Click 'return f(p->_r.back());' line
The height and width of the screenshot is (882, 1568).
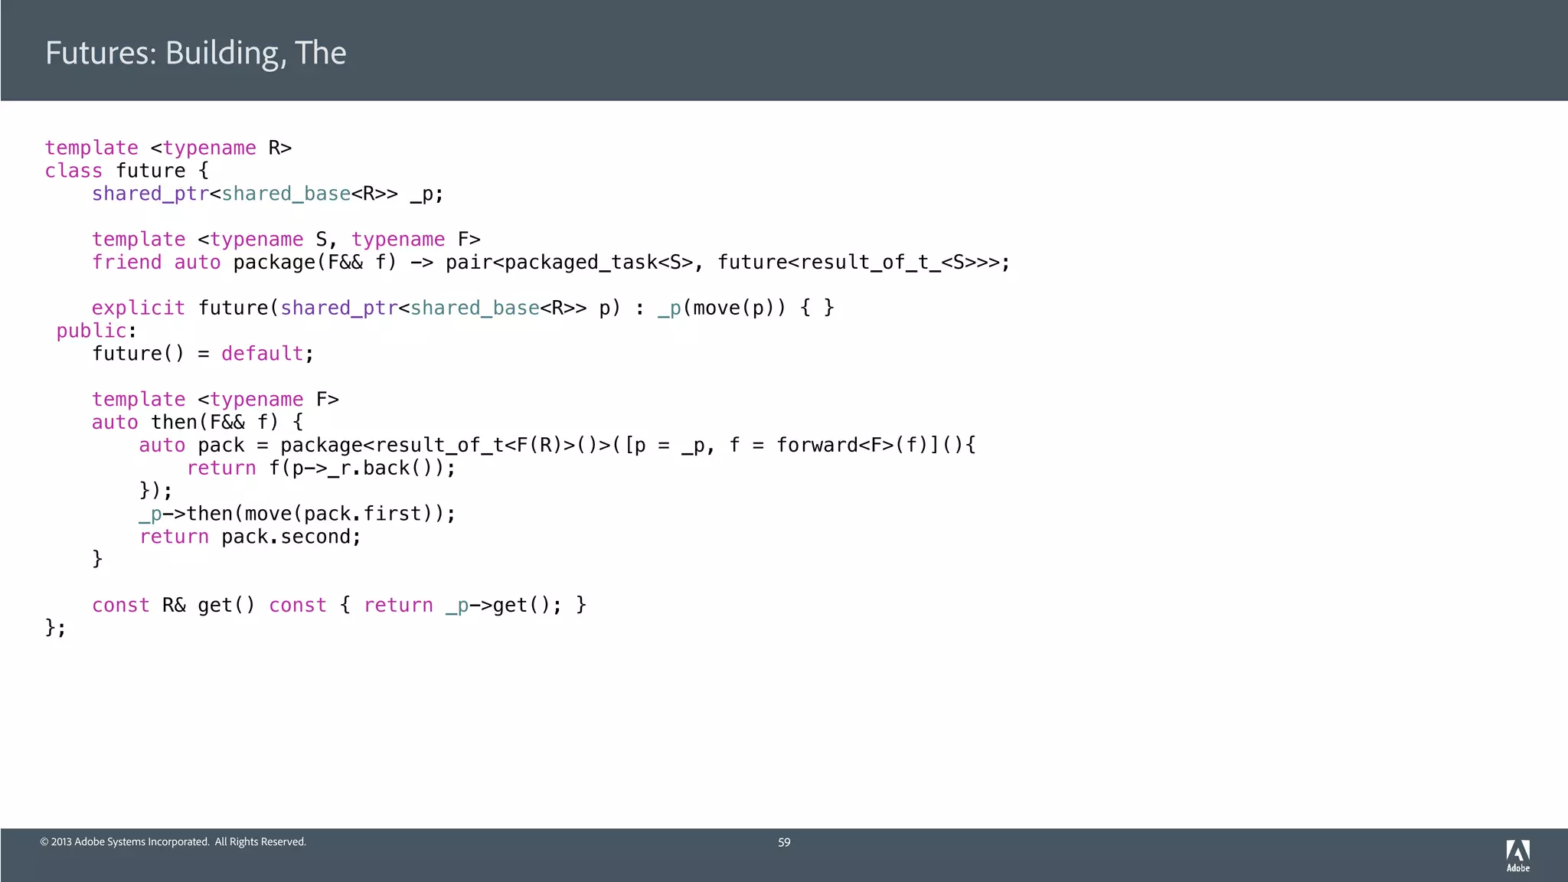(321, 469)
